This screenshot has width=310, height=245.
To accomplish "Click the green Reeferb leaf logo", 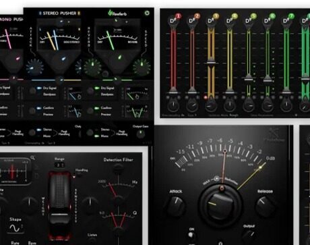I will coord(110,13).
